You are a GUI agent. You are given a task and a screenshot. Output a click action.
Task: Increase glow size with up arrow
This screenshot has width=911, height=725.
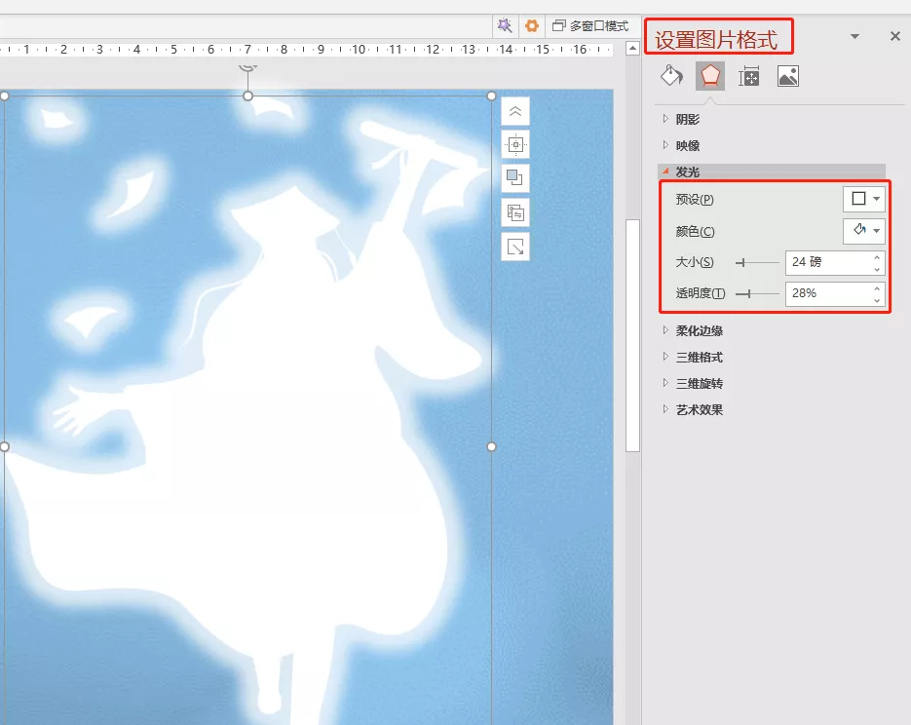(877, 257)
